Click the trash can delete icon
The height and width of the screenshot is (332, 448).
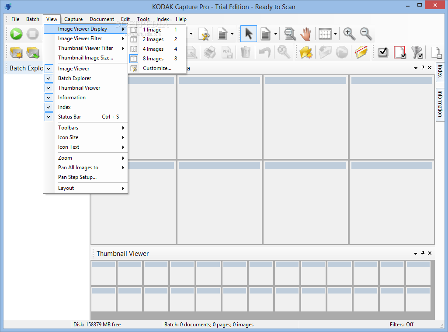[246, 52]
